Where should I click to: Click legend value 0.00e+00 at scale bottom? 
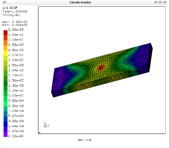(x=16, y=136)
